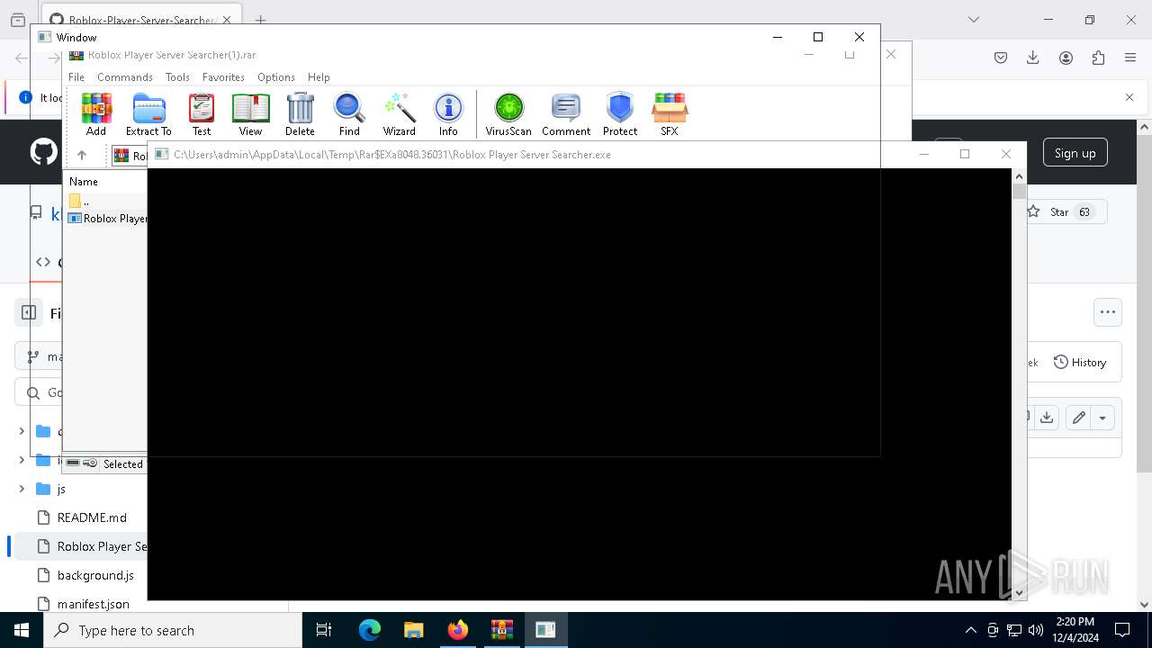
Task: Select the parent folder '..' entry
Action: pyautogui.click(x=79, y=201)
